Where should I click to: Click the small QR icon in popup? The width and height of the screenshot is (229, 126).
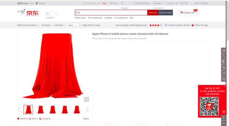pyautogui.click(x=224, y=112)
